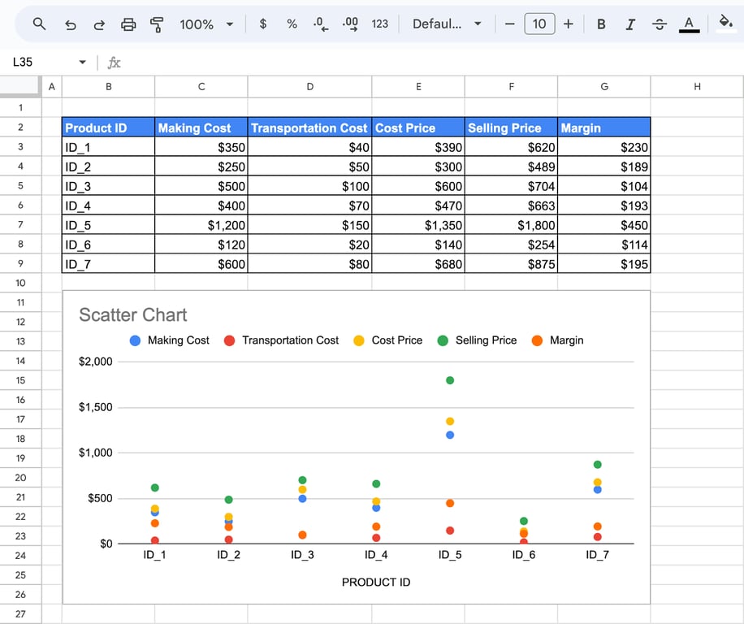The width and height of the screenshot is (744, 624).
Task: Select column B header
Action: click(108, 87)
